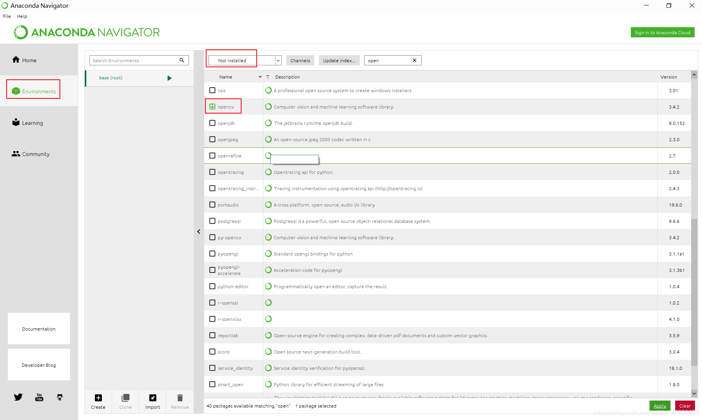Check the nsis package checkbox
This screenshot has width=702, height=420.
coord(212,90)
